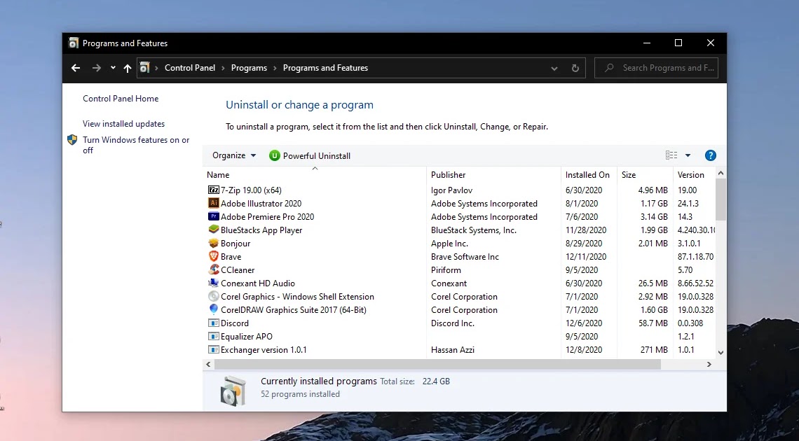
Task: Click the Adobe Premiere Pro icon
Action: [214, 216]
